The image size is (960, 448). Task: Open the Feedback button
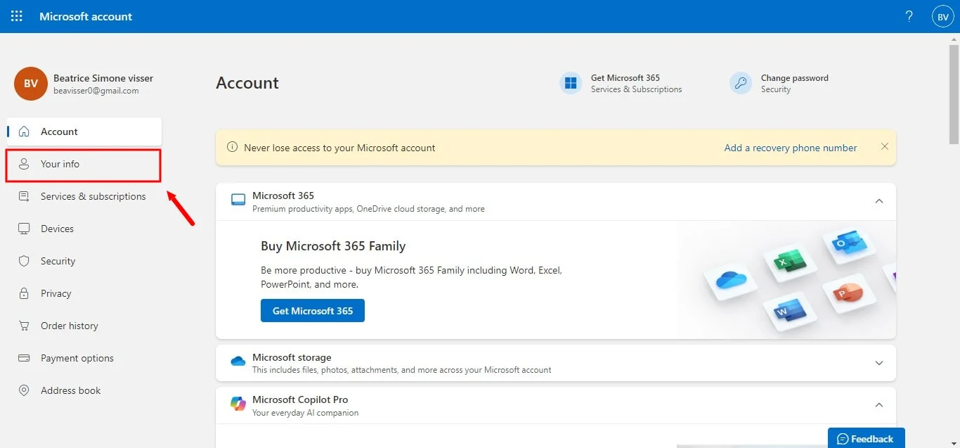pyautogui.click(x=866, y=438)
